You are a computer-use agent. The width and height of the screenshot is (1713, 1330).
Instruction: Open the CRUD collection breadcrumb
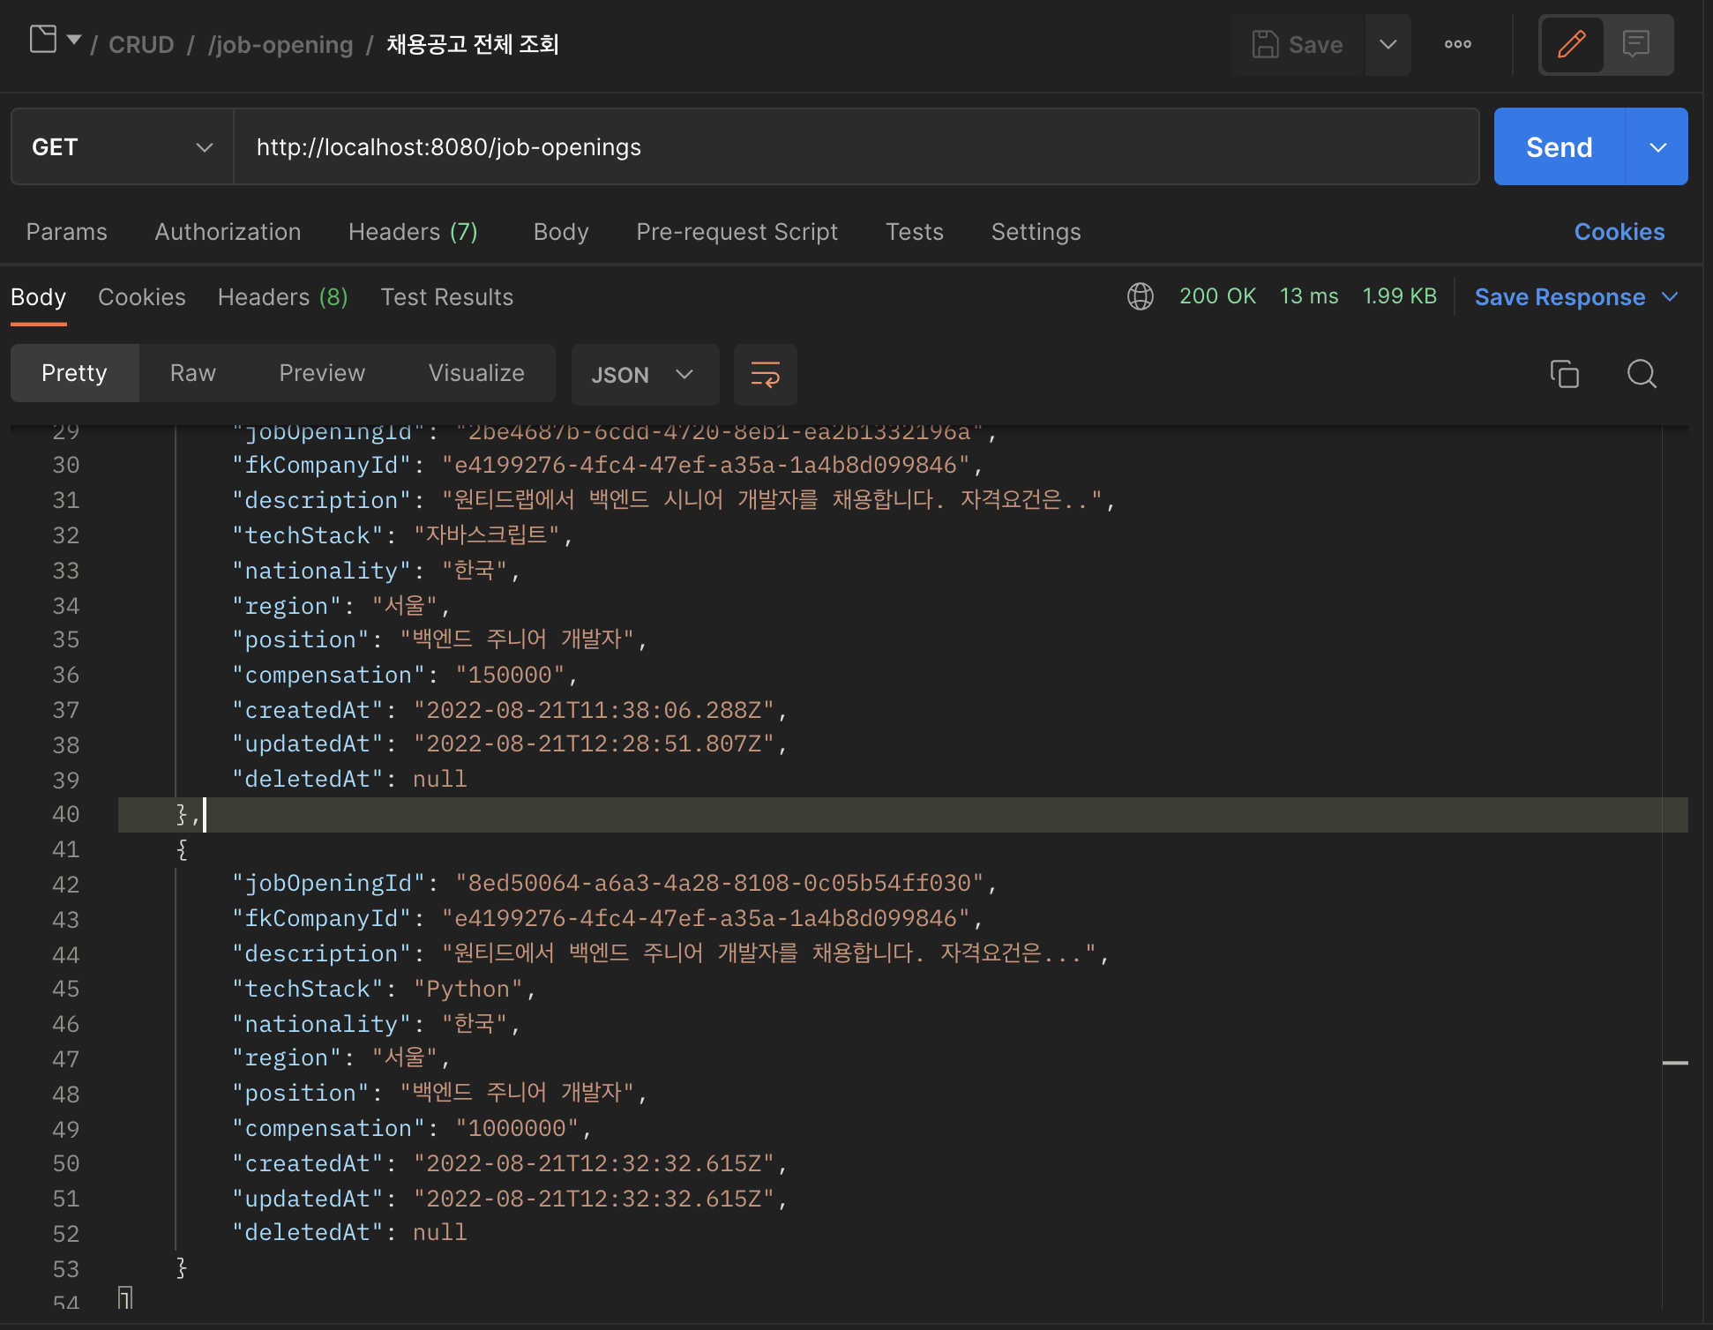click(141, 44)
